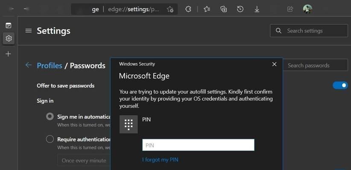Add this page to favorites star icon

pos(170,9)
